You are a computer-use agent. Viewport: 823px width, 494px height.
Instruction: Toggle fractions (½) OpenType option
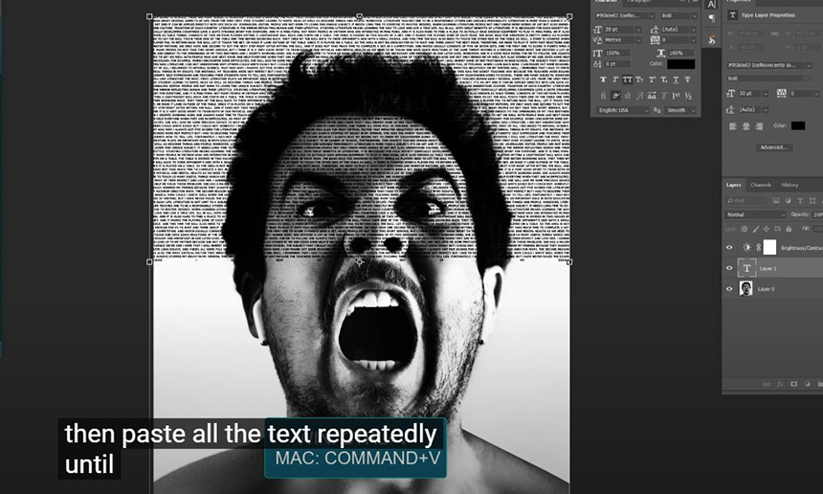[688, 96]
